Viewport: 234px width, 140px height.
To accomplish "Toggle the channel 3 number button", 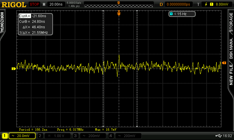I will click(x=75, y=136).
